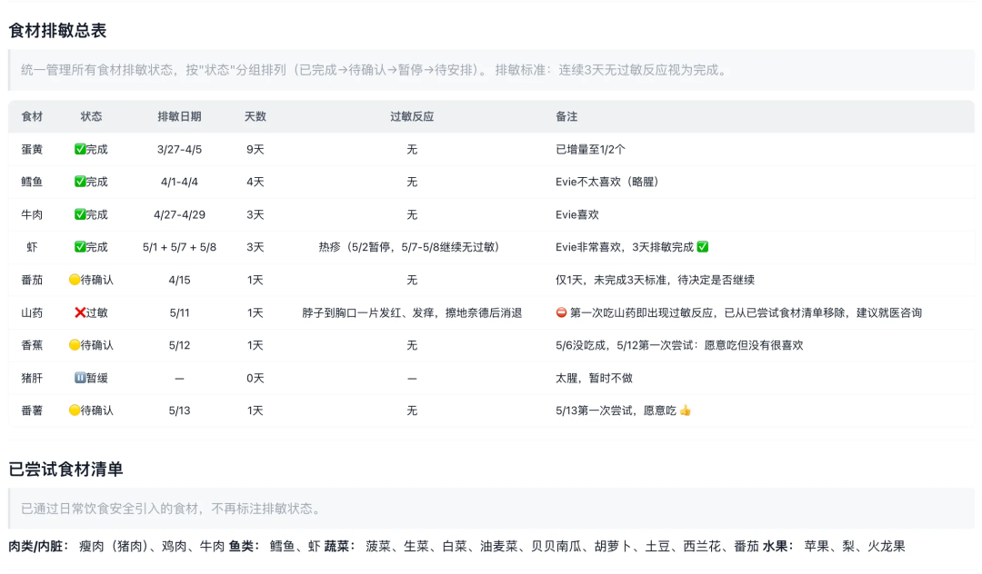This screenshot has height=574, width=982.
Task: Click the 山药 food name cell
Action: [x=32, y=312]
